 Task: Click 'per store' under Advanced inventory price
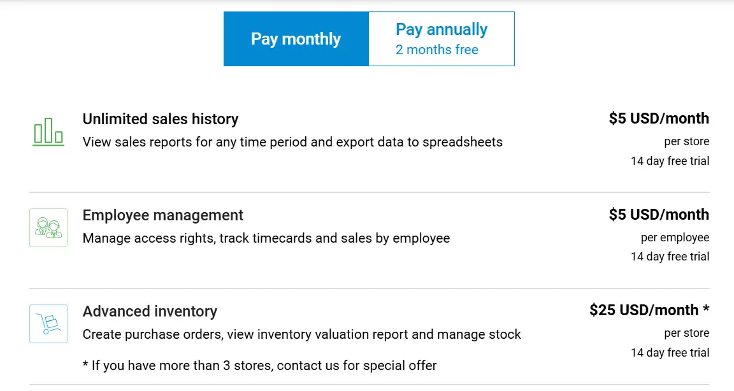(686, 333)
